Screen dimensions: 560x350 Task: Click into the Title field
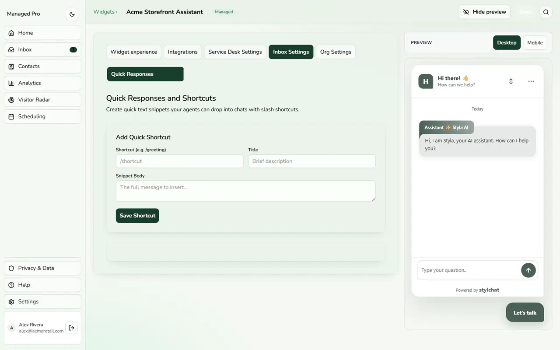coord(311,161)
